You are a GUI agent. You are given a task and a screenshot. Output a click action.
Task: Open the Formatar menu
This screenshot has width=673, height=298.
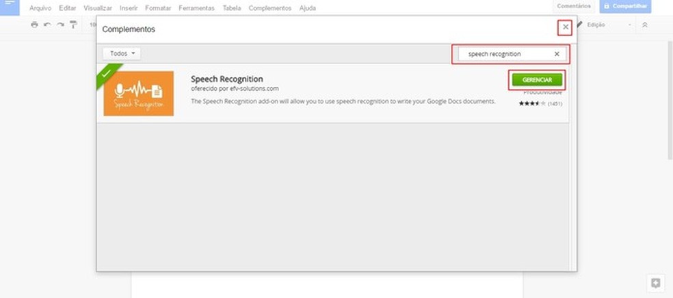pyautogui.click(x=158, y=8)
